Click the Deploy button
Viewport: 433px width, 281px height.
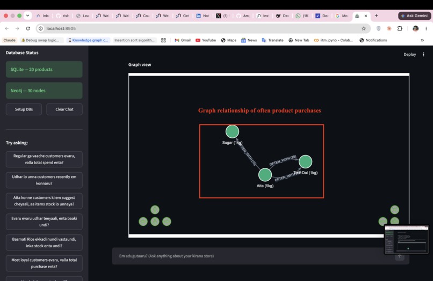point(409,54)
